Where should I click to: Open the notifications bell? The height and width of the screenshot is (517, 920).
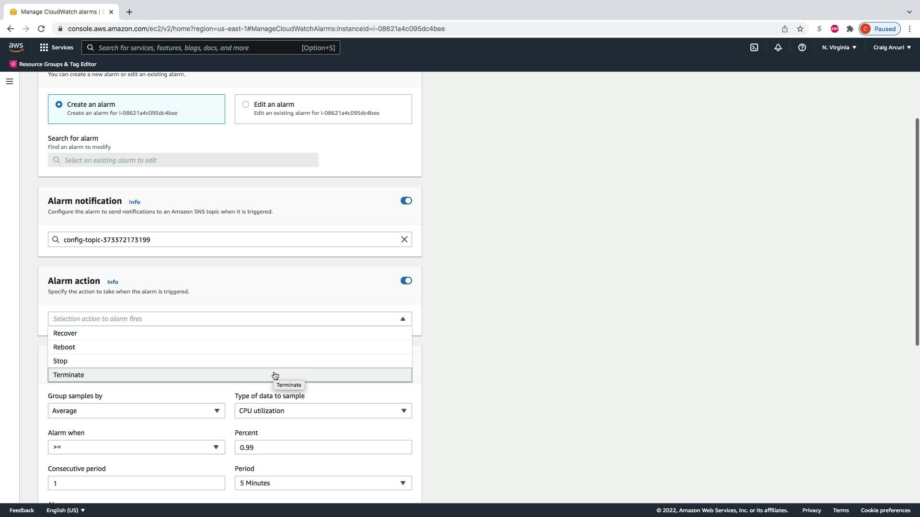778,47
